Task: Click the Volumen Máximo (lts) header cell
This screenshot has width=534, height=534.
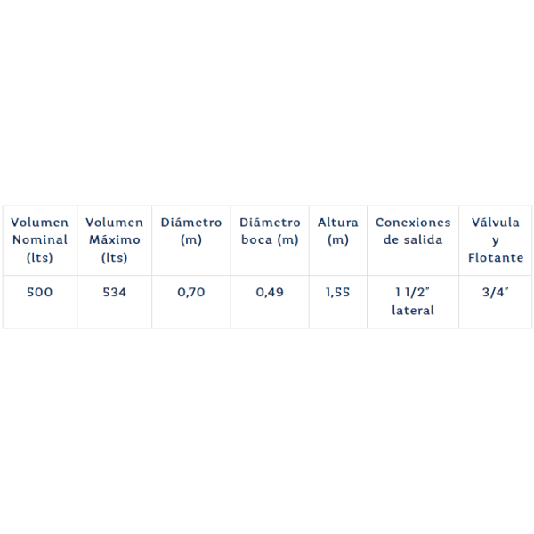Action: tap(114, 240)
